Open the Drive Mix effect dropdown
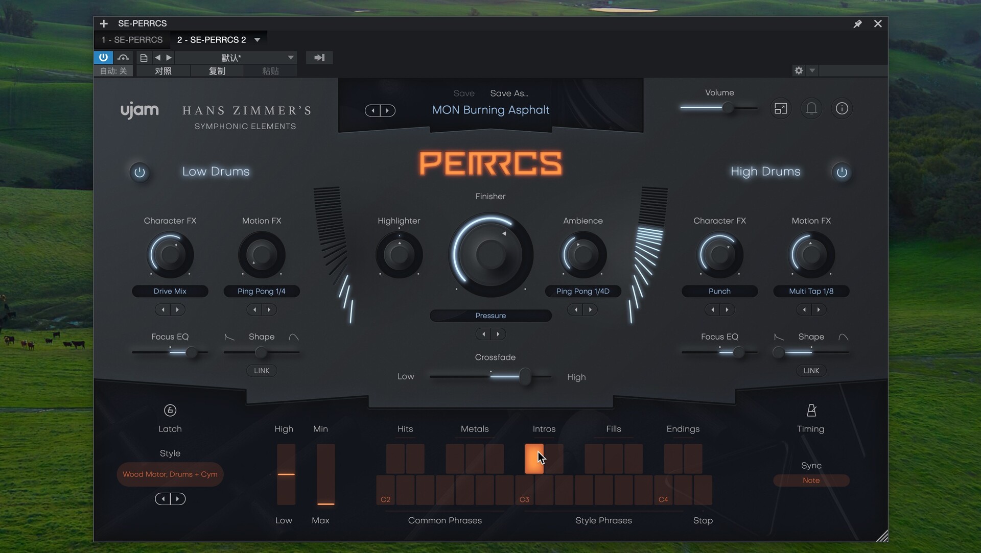Viewport: 981px width, 553px height. click(170, 291)
